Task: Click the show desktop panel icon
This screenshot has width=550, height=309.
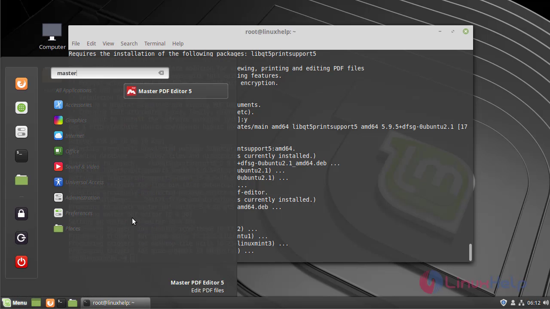Action: click(36, 303)
